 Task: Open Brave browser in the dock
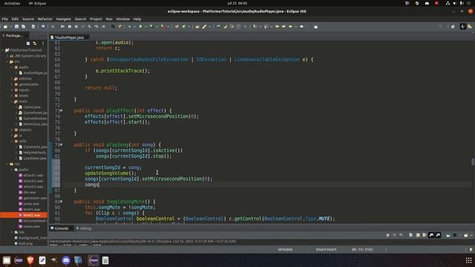30,260
